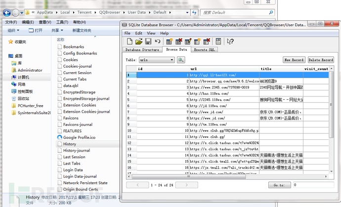Viewport: 341px width, 207px height.
Task: Expand the 组织 dropdown in Explorer toolbar
Action: [x=13, y=31]
